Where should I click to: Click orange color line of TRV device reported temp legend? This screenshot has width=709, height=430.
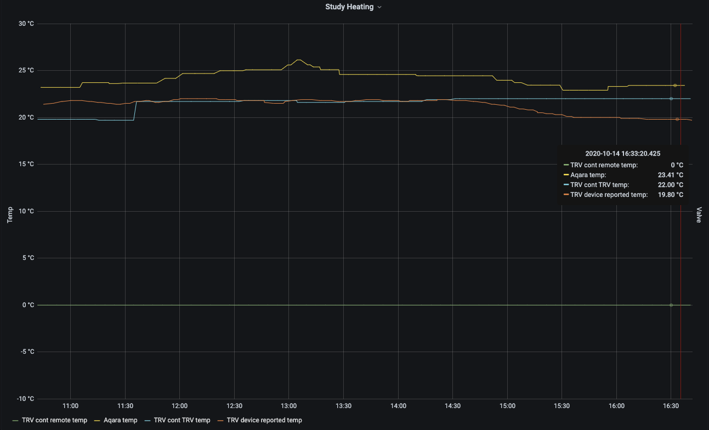(220, 421)
